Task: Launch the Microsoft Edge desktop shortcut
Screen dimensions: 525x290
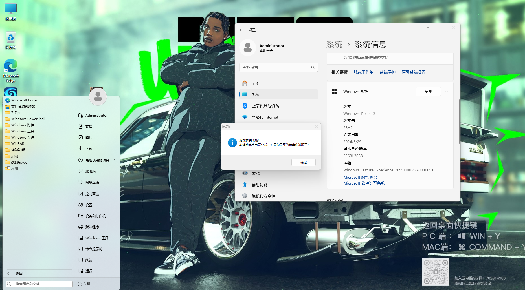Action: click(x=11, y=70)
